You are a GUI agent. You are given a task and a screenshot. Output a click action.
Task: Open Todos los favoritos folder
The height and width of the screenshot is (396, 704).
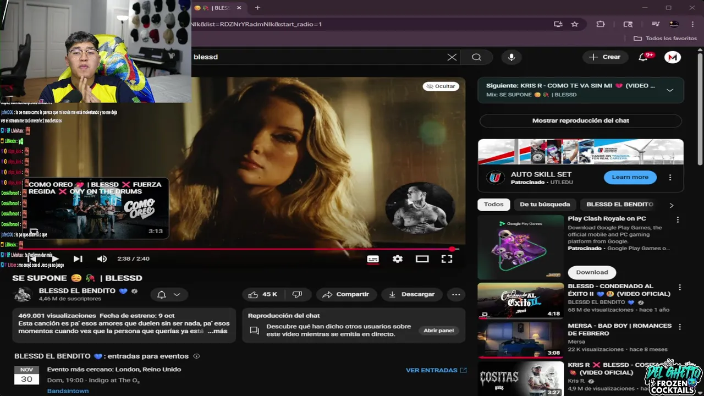[665, 38]
